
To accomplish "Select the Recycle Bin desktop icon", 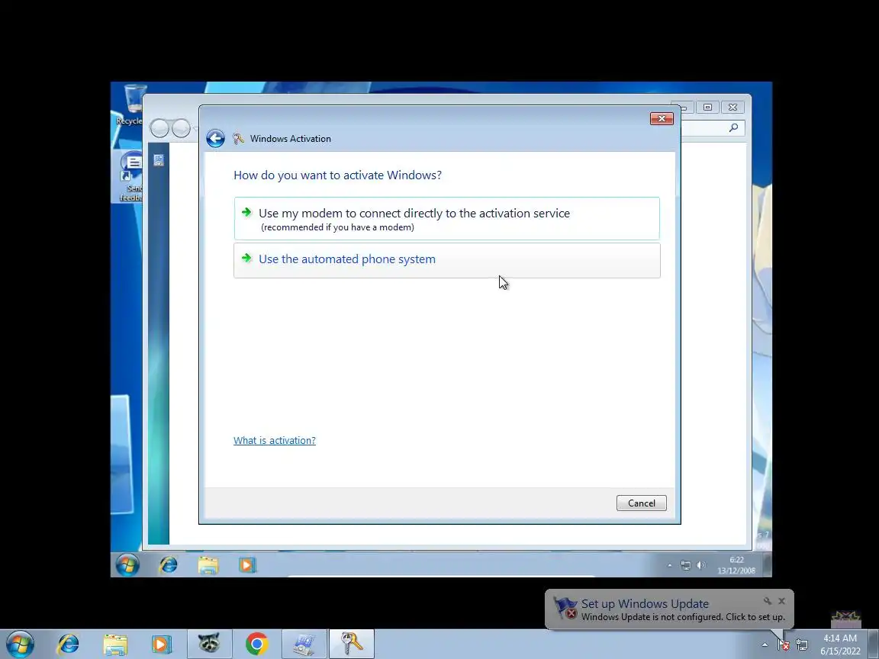I will tap(130, 104).
